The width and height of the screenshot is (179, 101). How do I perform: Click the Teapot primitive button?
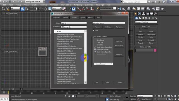(140, 43)
